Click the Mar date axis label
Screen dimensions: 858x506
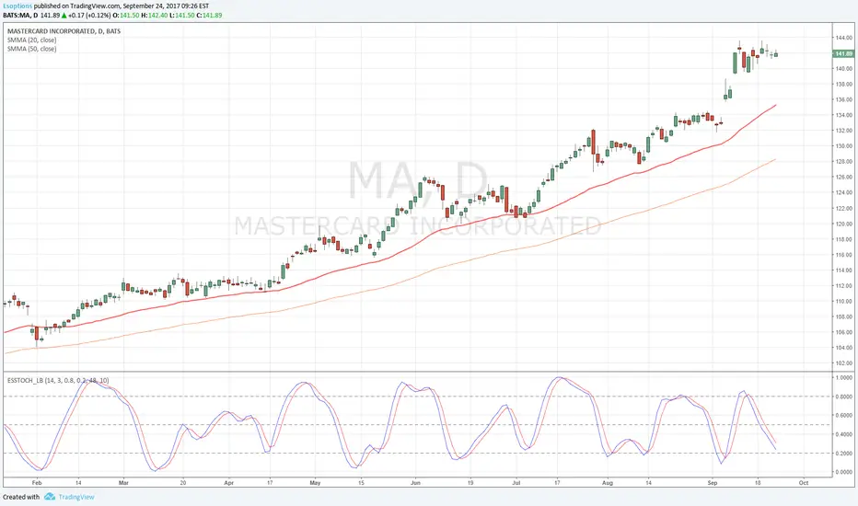(123, 482)
